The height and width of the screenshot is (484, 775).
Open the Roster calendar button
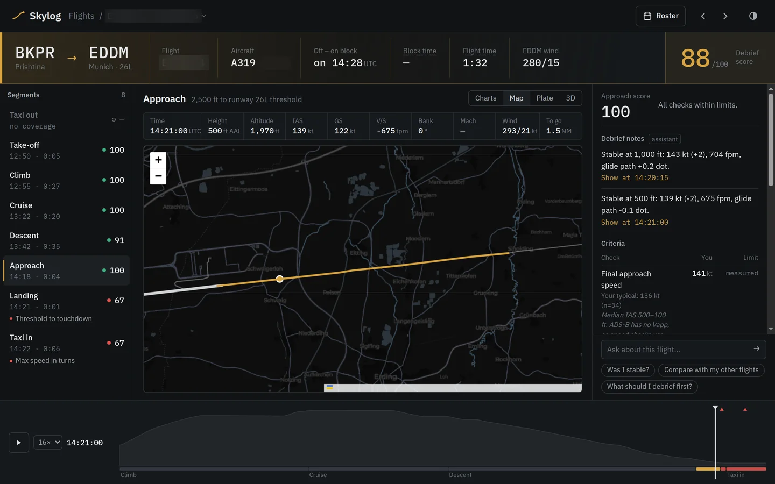660,16
